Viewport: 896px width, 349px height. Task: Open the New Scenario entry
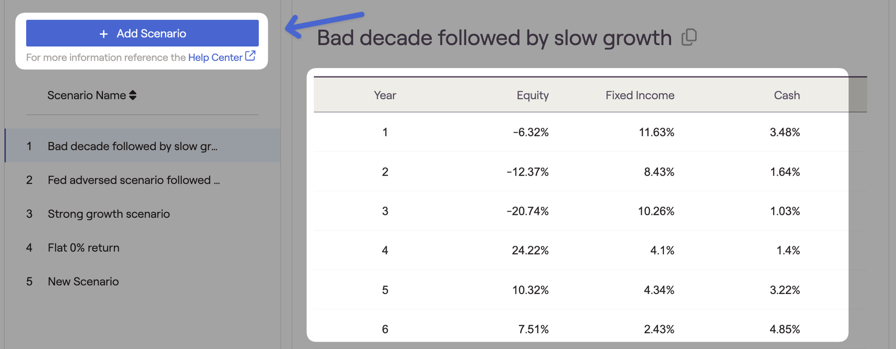pos(83,281)
